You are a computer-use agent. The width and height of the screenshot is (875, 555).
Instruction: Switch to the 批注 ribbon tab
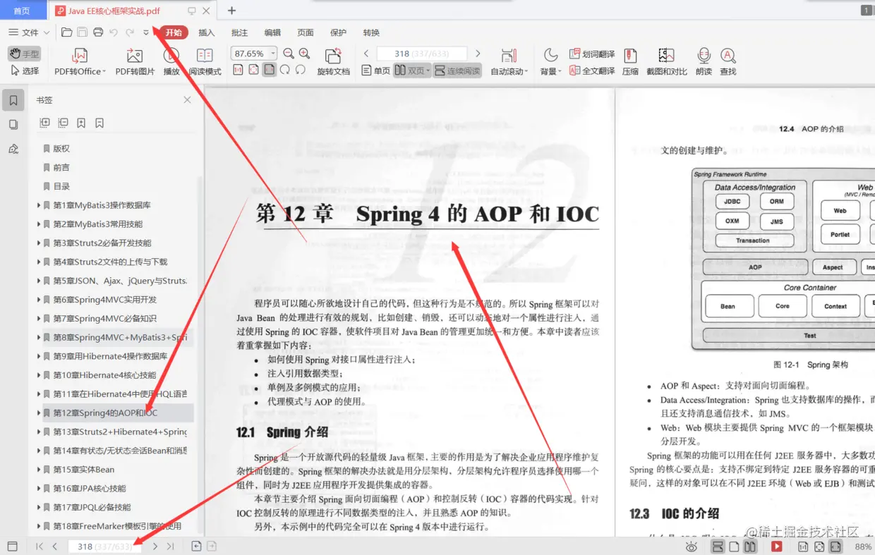240,32
